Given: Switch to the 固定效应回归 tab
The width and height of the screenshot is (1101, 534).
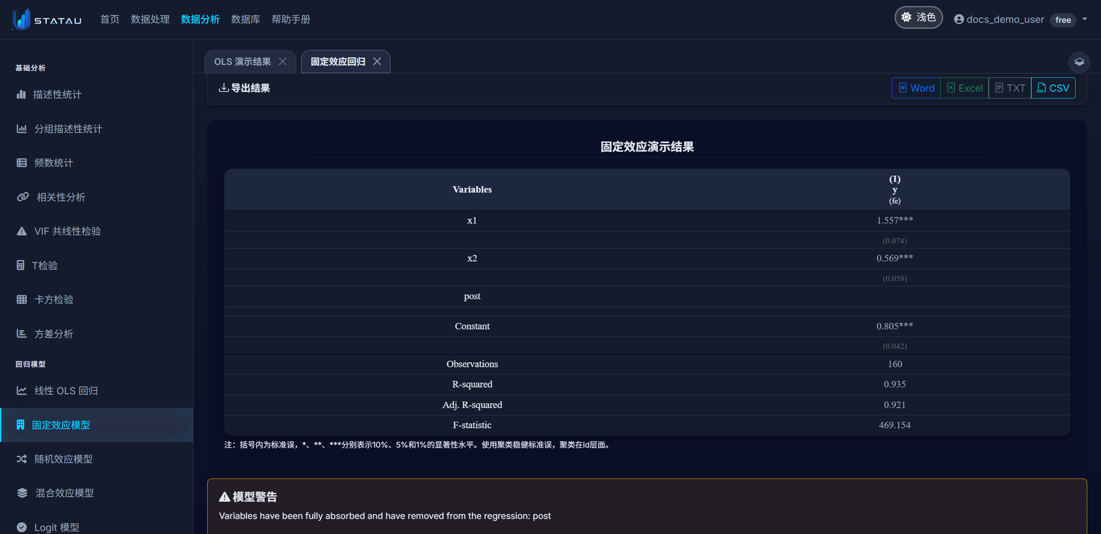Looking at the screenshot, I should click(338, 61).
